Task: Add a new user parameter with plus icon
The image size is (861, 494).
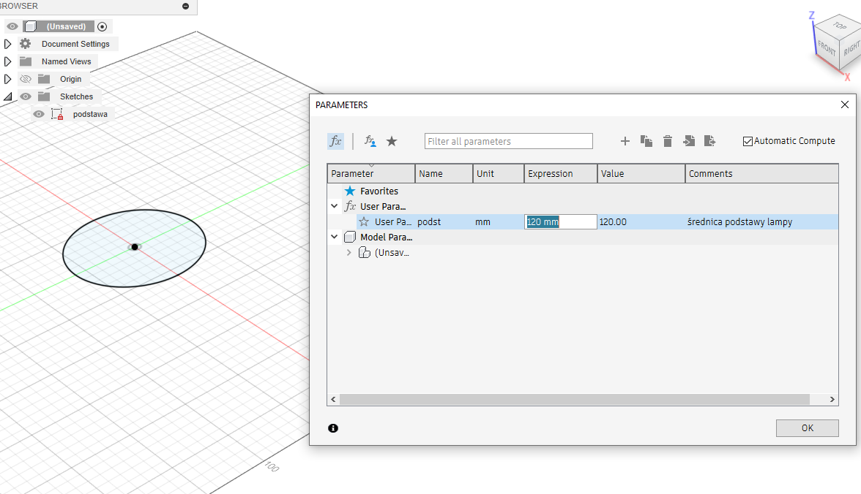Action: point(625,141)
